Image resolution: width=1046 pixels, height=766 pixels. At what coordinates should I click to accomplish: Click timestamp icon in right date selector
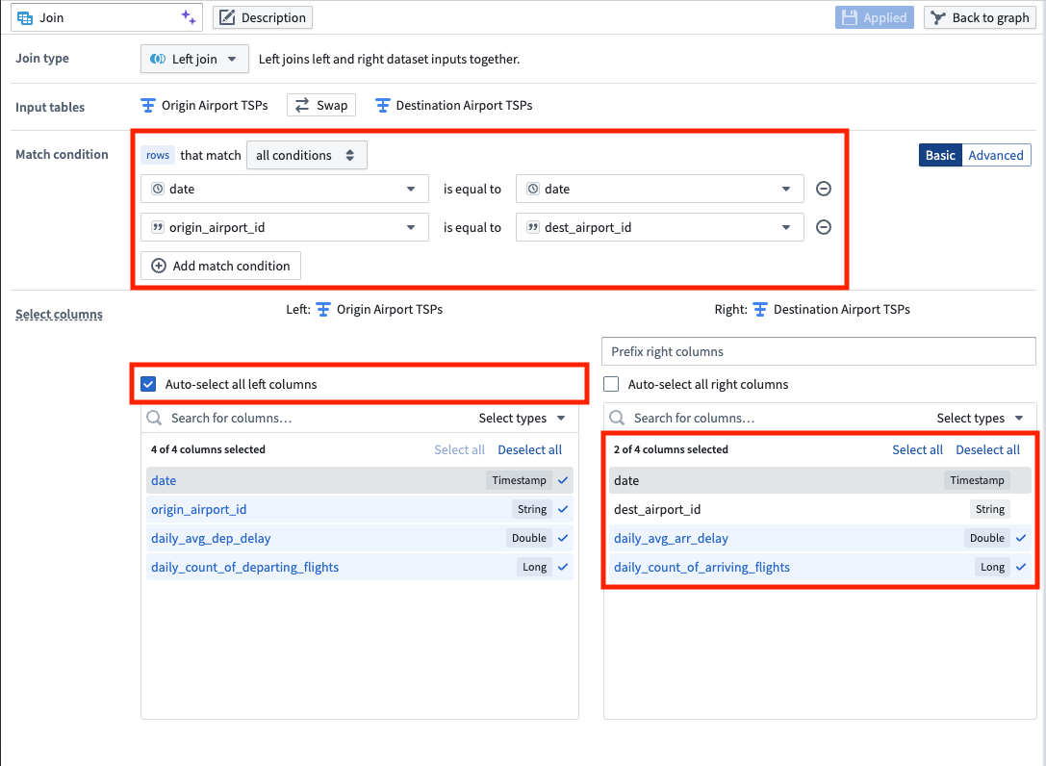coord(533,189)
